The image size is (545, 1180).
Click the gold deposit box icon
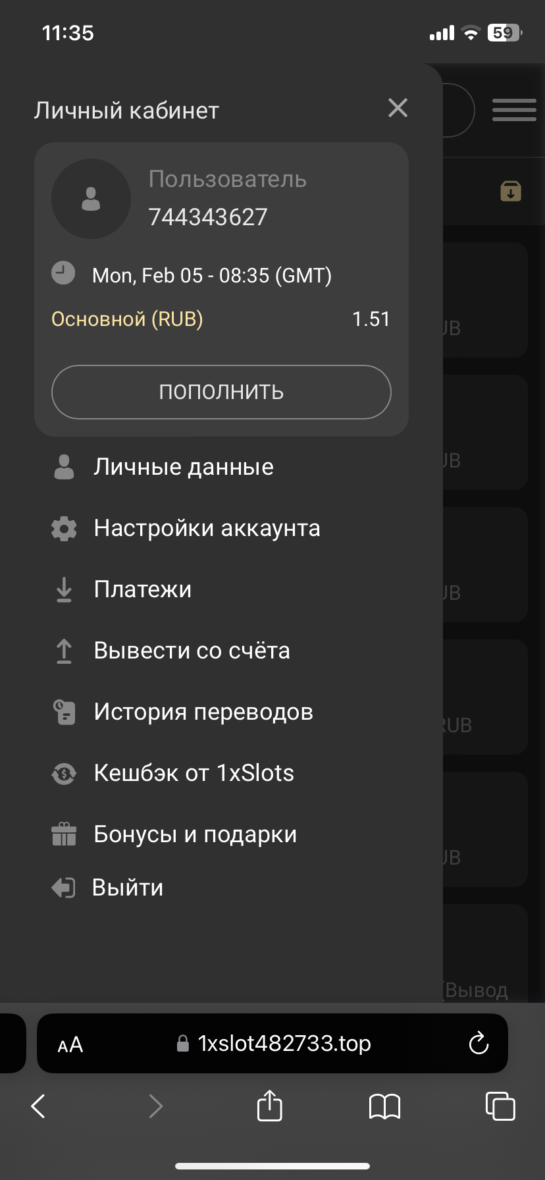[x=511, y=192]
